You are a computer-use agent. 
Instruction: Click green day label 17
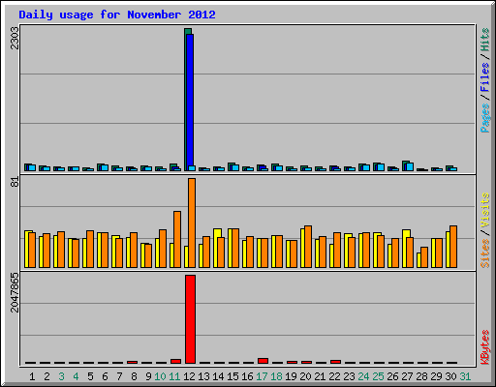262,376
